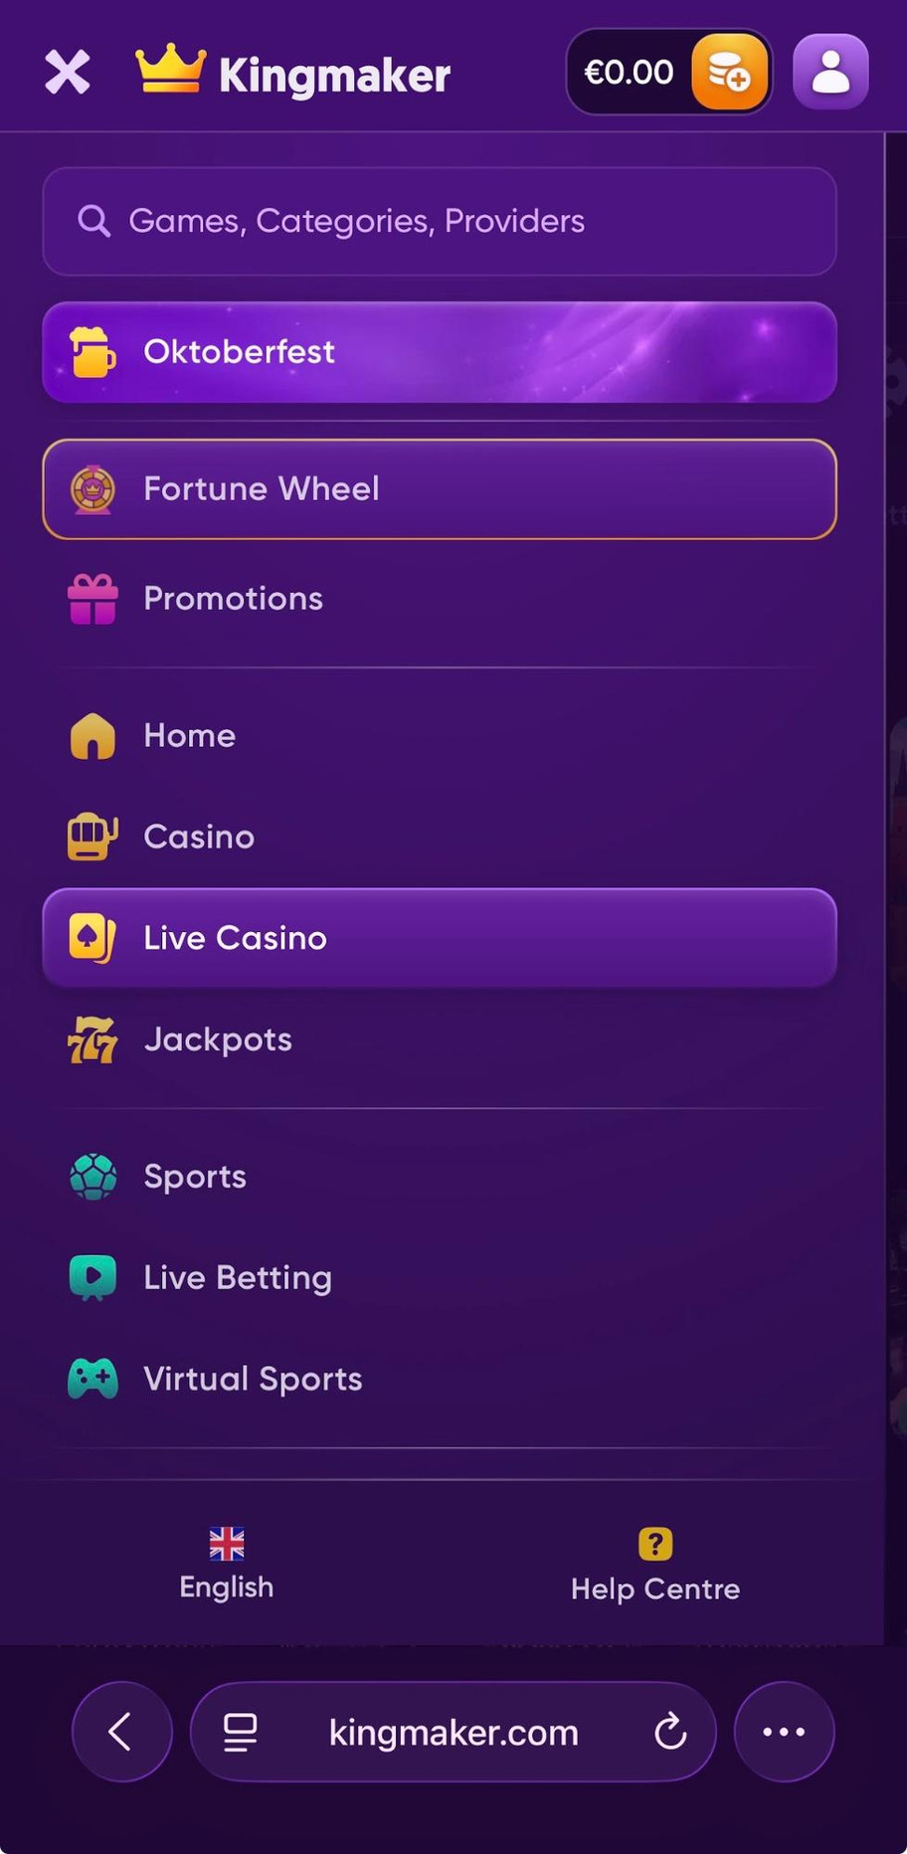Viewport: 907px width, 1854px height.
Task: Open the Oktoberfest promotion banner
Action: point(439,352)
